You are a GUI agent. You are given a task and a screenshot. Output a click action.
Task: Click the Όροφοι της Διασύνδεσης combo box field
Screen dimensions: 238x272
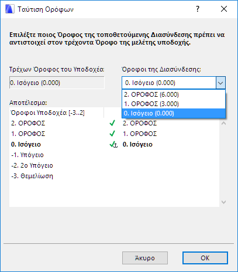click(169, 83)
